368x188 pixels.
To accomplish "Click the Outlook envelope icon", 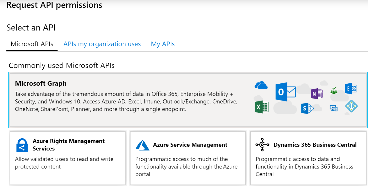I will point(285,92).
